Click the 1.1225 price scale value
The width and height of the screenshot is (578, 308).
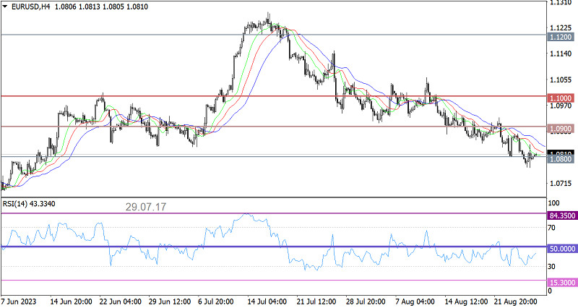pos(561,28)
